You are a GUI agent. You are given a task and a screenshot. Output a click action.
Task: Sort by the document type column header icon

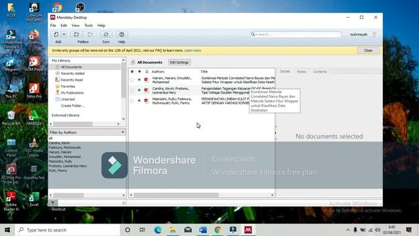click(147, 71)
